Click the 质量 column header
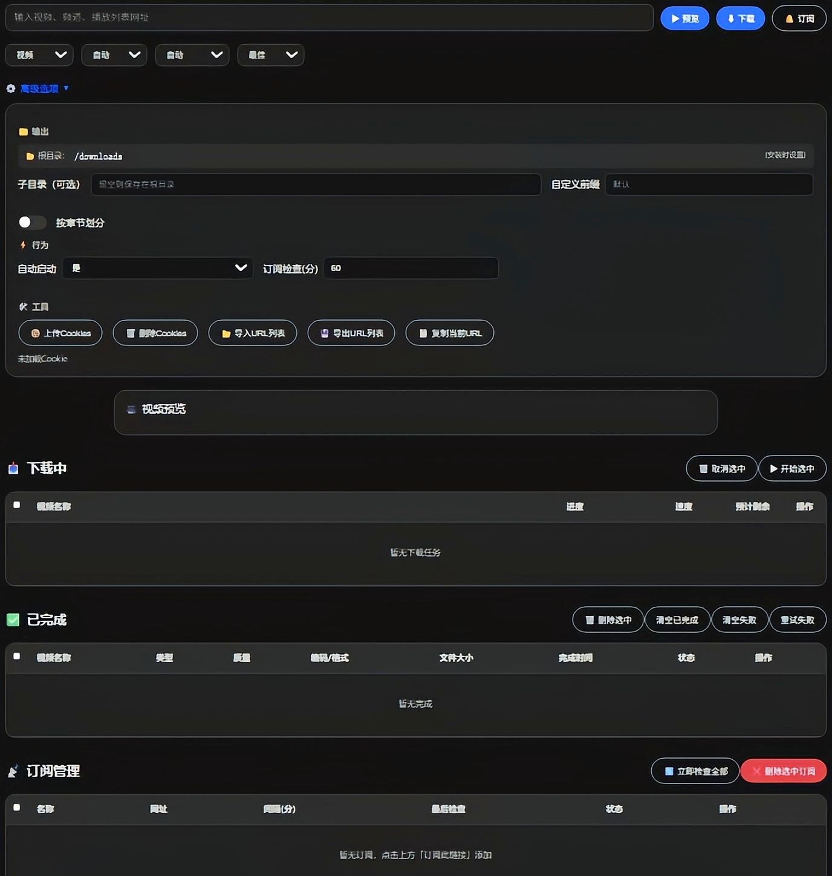The image size is (832, 876). 242,658
